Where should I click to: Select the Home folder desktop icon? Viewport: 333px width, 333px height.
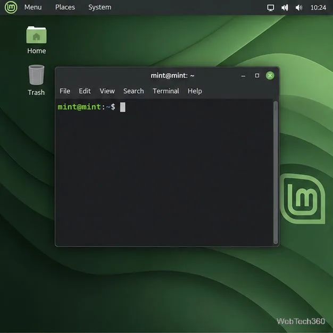click(x=36, y=40)
